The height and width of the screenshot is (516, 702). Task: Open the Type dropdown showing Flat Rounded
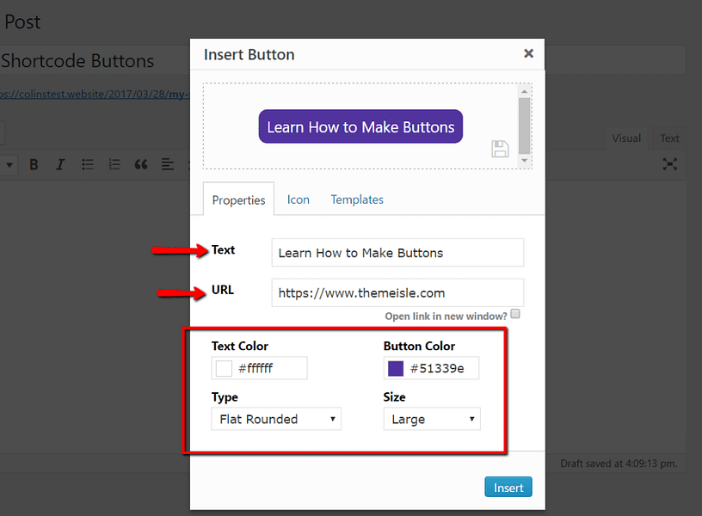(275, 419)
